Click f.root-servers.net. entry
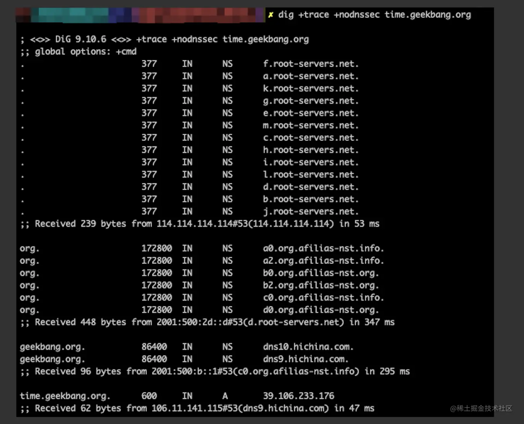 [x=311, y=64]
